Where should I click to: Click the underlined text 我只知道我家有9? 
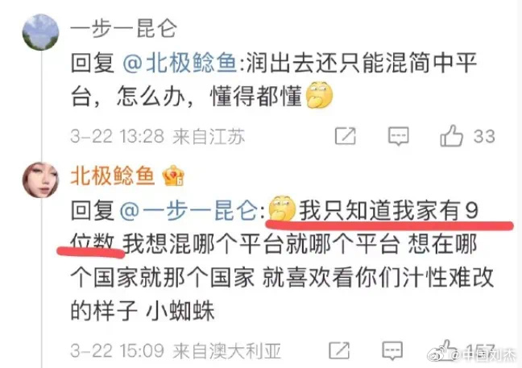389,211
